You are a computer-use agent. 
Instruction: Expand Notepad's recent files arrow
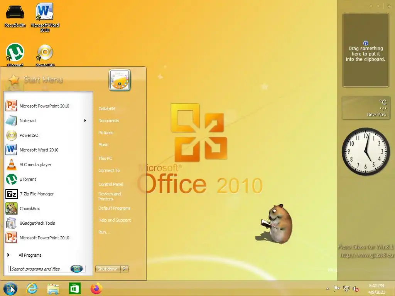[x=85, y=121]
